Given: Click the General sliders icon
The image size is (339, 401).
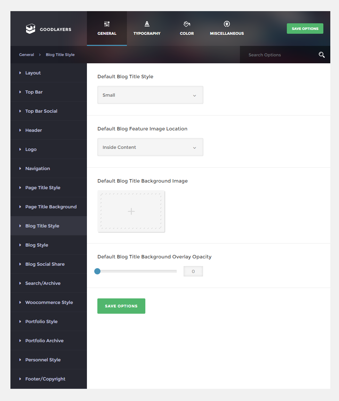Looking at the screenshot, I should coord(107,24).
